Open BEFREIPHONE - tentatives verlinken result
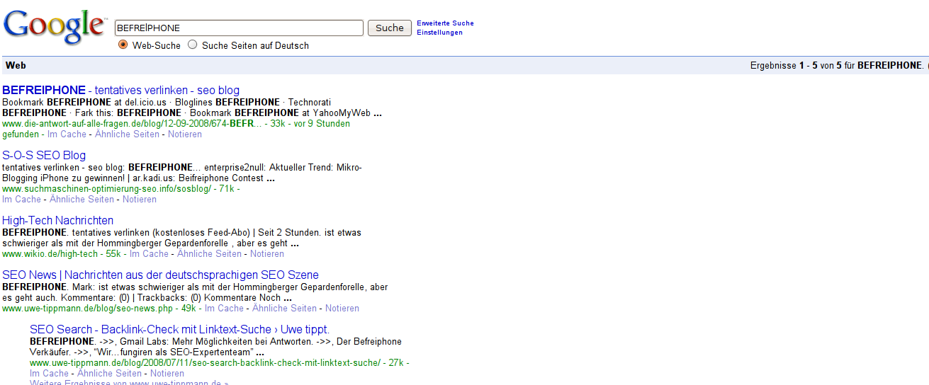The image size is (929, 385). (121, 91)
